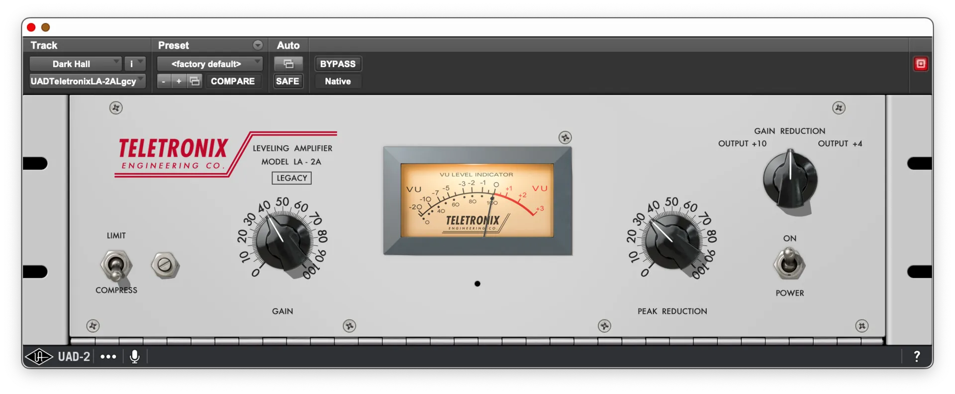Open the insert position 'i' dropdown

click(135, 64)
